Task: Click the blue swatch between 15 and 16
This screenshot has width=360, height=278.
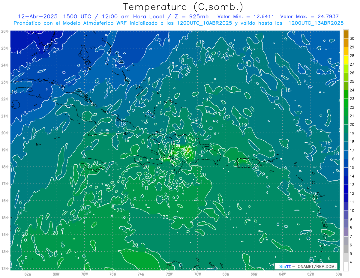Action: pos(346,163)
